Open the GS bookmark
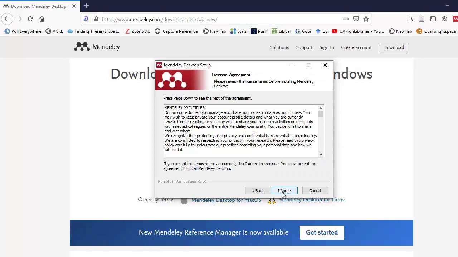This screenshot has height=257, width=458. [x=321, y=31]
